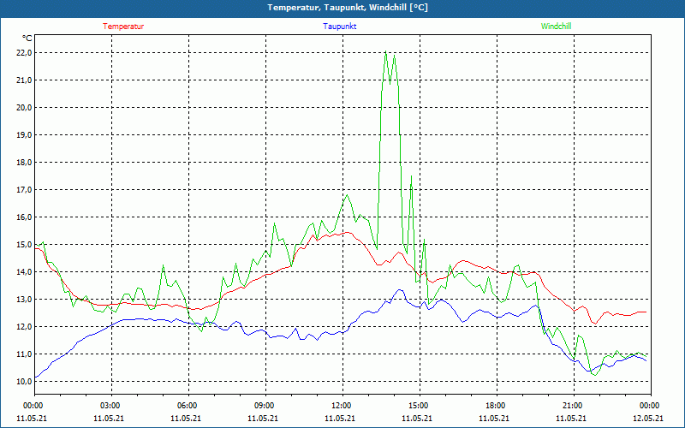The height and width of the screenshot is (428, 685).
Task: Click the 06:00 time label
Action: [x=188, y=406]
